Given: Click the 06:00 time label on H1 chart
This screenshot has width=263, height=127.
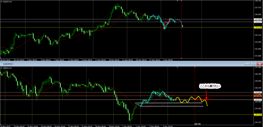Looking at the screenshot, I should [x=197, y=124].
